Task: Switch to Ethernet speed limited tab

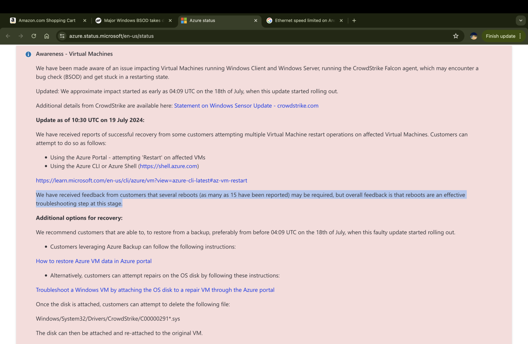Action: coord(305,20)
